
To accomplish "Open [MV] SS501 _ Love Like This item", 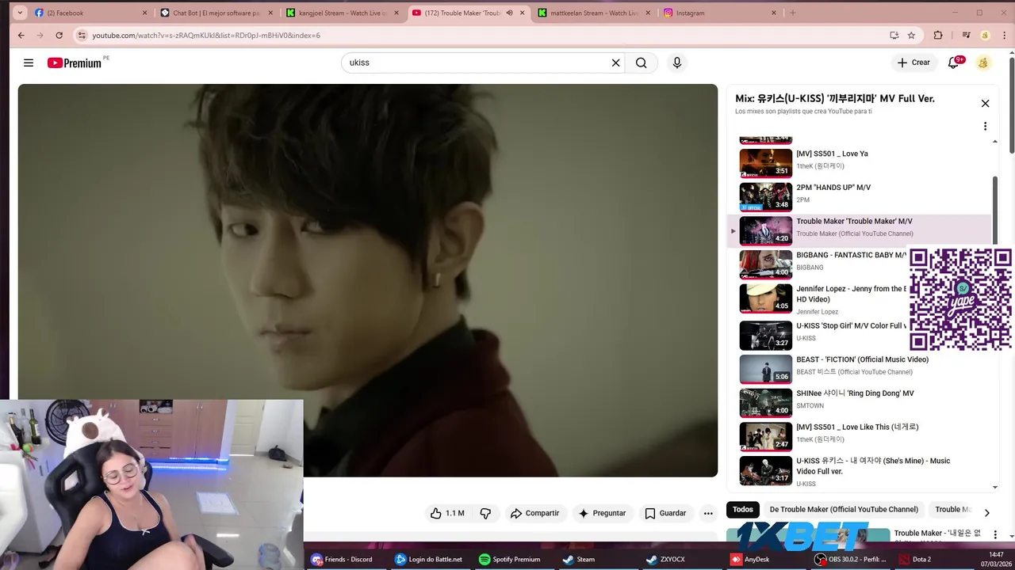I will [860, 437].
